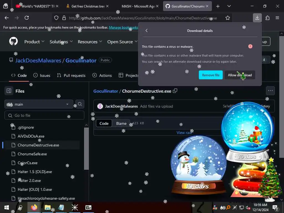Click the View raw link
284x213 pixels.
184,133
